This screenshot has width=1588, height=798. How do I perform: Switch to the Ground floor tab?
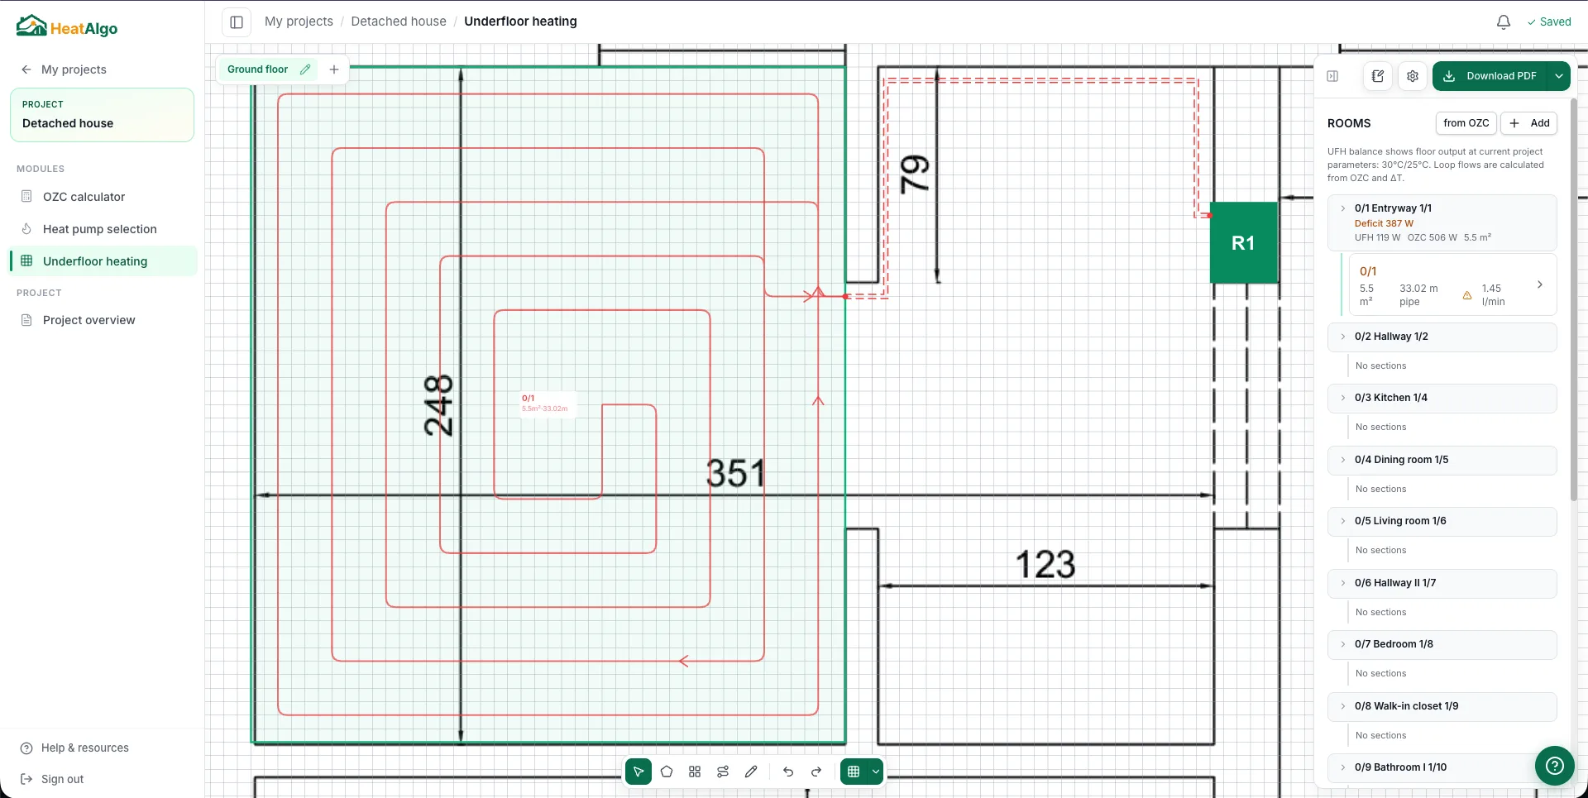point(257,69)
